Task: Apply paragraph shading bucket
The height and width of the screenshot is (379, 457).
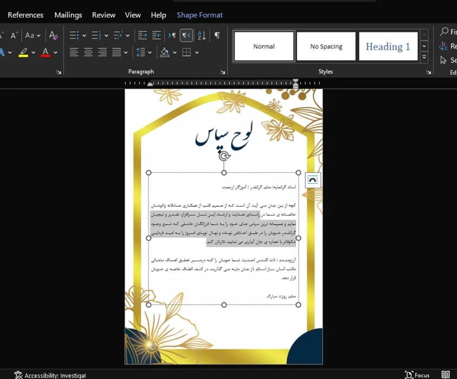Action: 165,53
